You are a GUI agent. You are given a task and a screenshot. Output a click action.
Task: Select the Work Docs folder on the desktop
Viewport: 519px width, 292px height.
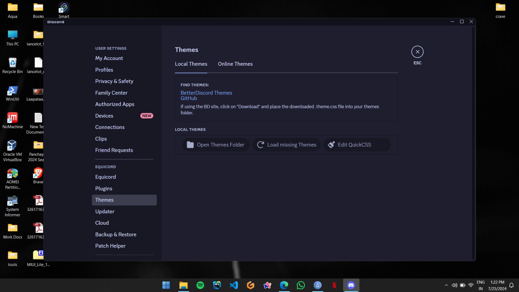point(13,231)
